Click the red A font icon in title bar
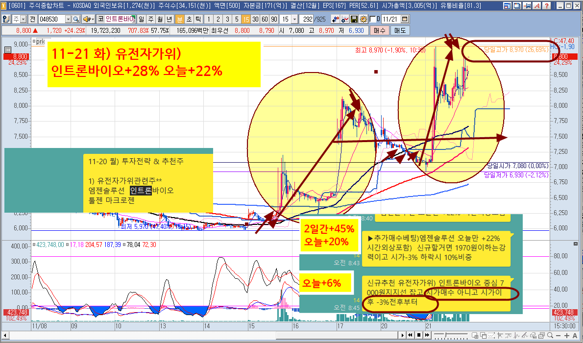 pos(536,5)
